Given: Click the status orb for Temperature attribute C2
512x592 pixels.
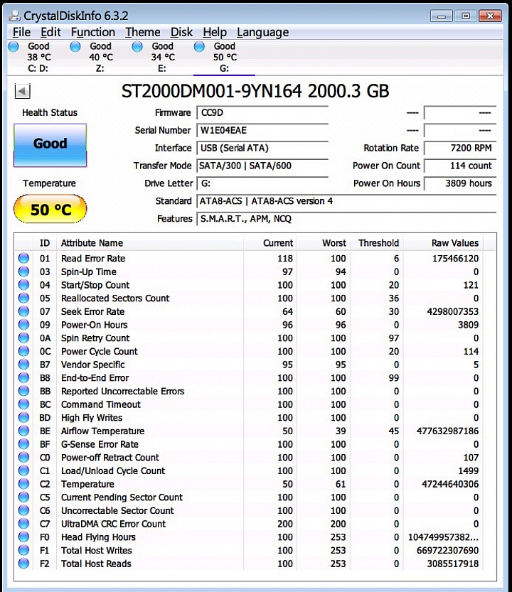Looking at the screenshot, I should pos(23,484).
